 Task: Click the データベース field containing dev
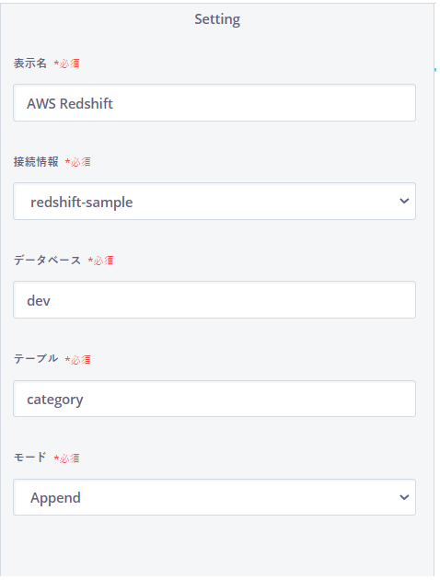[214, 299]
